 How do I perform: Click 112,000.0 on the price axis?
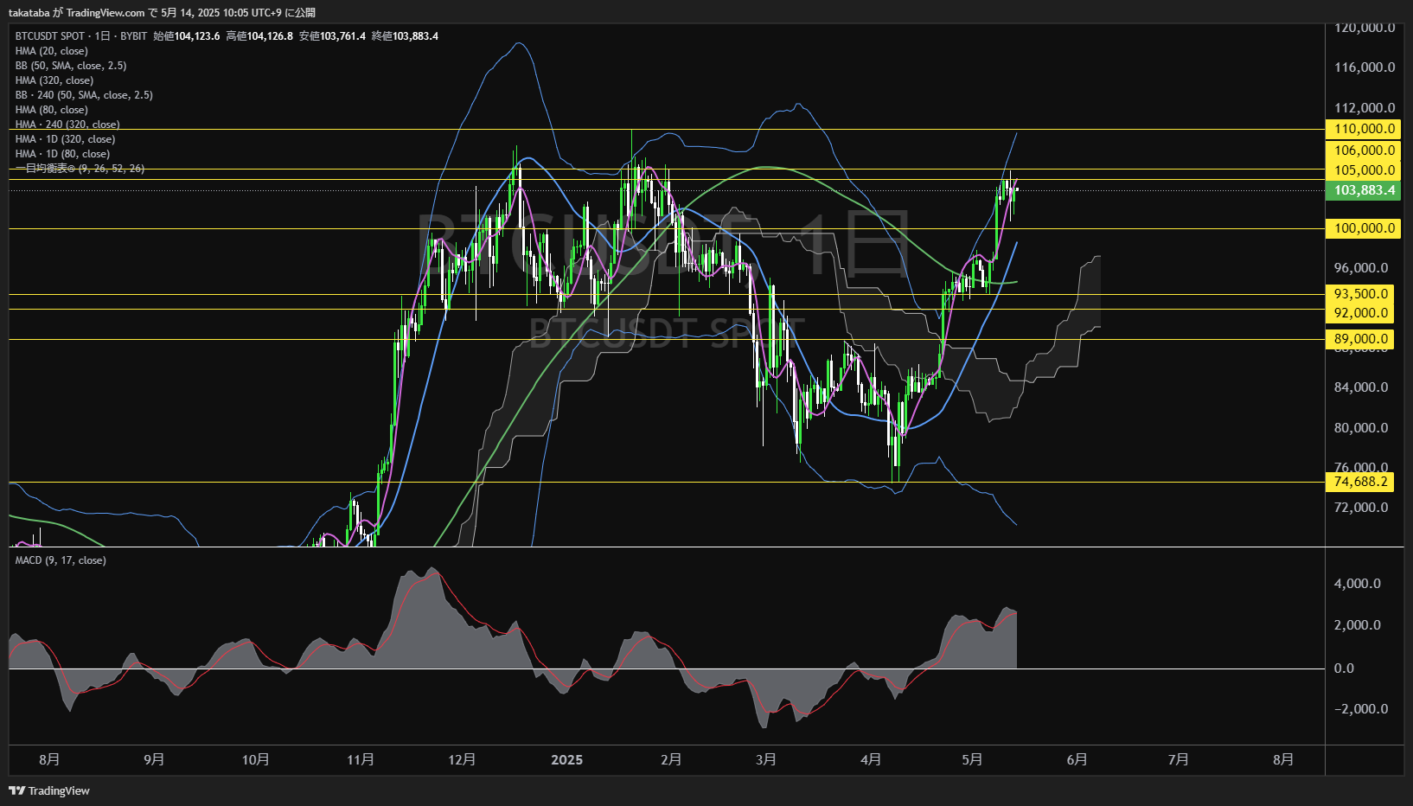tap(1365, 108)
